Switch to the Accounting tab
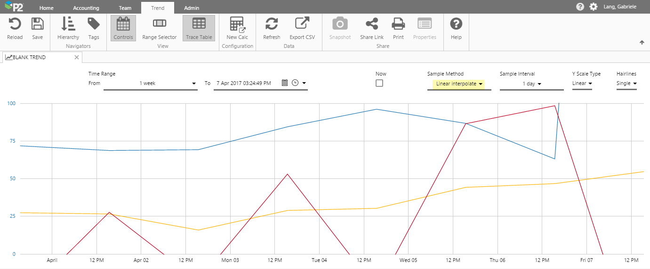This screenshot has width=650, height=269. 86,8
